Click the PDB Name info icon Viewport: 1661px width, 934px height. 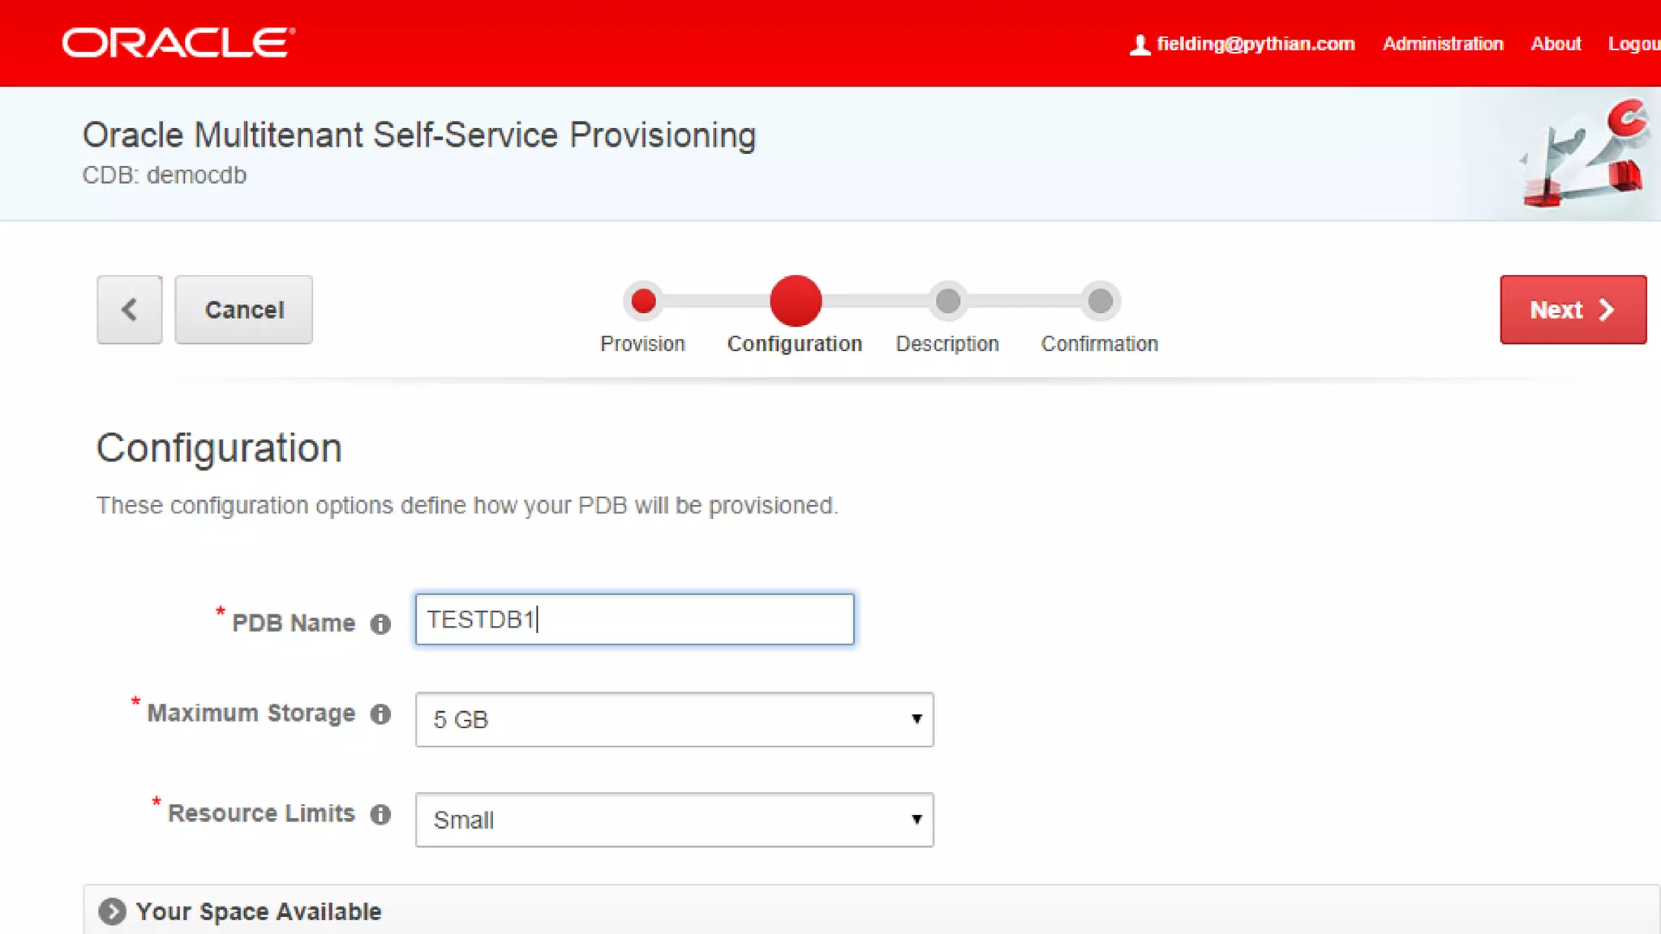coord(380,623)
